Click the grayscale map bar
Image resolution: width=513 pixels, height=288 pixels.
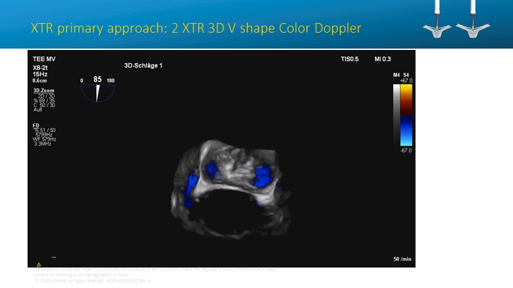pyautogui.click(x=396, y=115)
